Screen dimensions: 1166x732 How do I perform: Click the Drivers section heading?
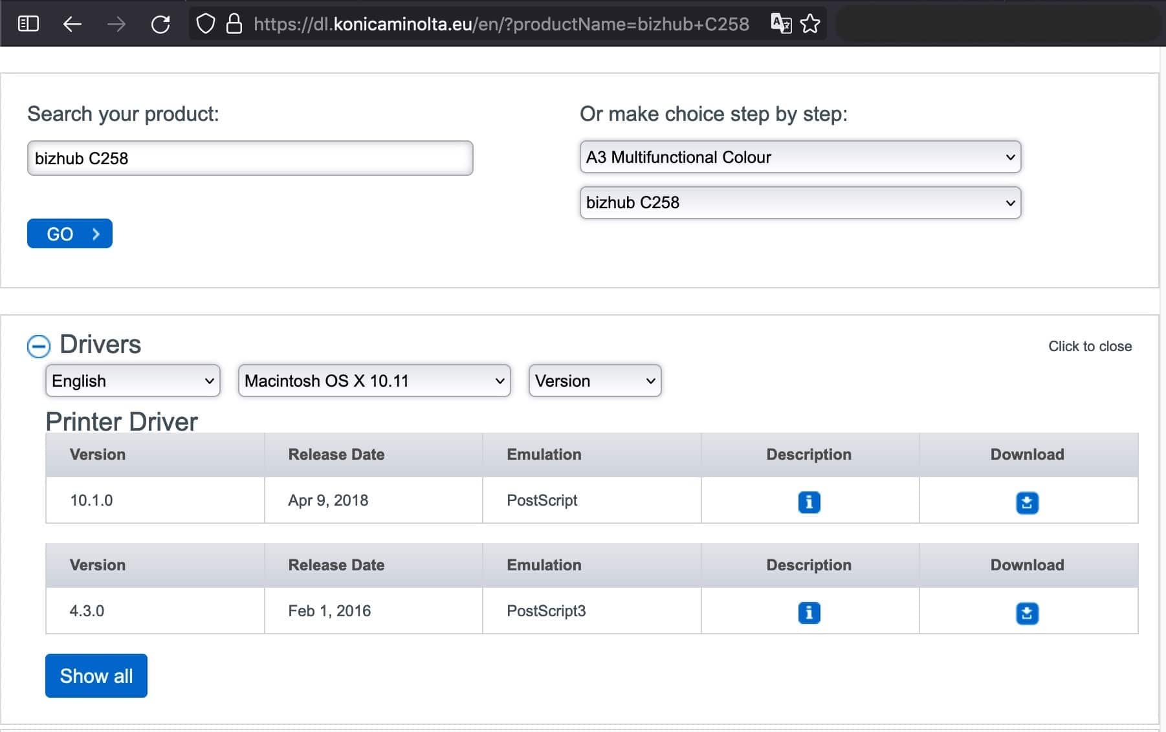point(100,344)
